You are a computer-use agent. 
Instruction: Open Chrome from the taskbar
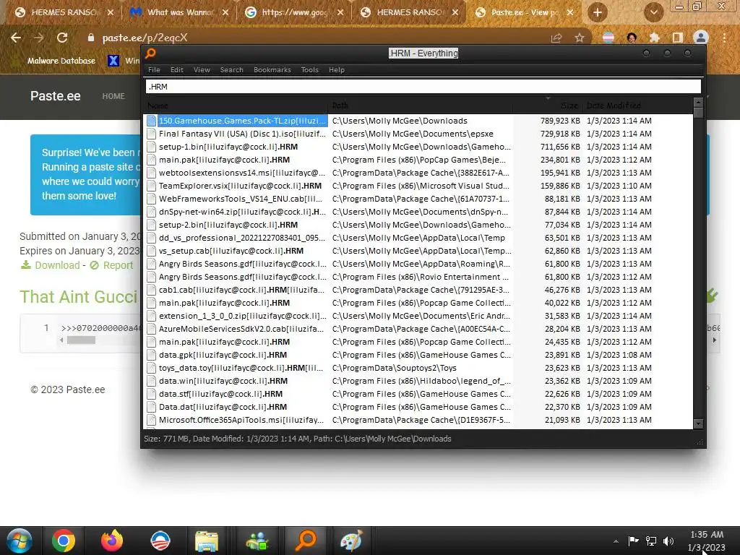pyautogui.click(x=64, y=541)
